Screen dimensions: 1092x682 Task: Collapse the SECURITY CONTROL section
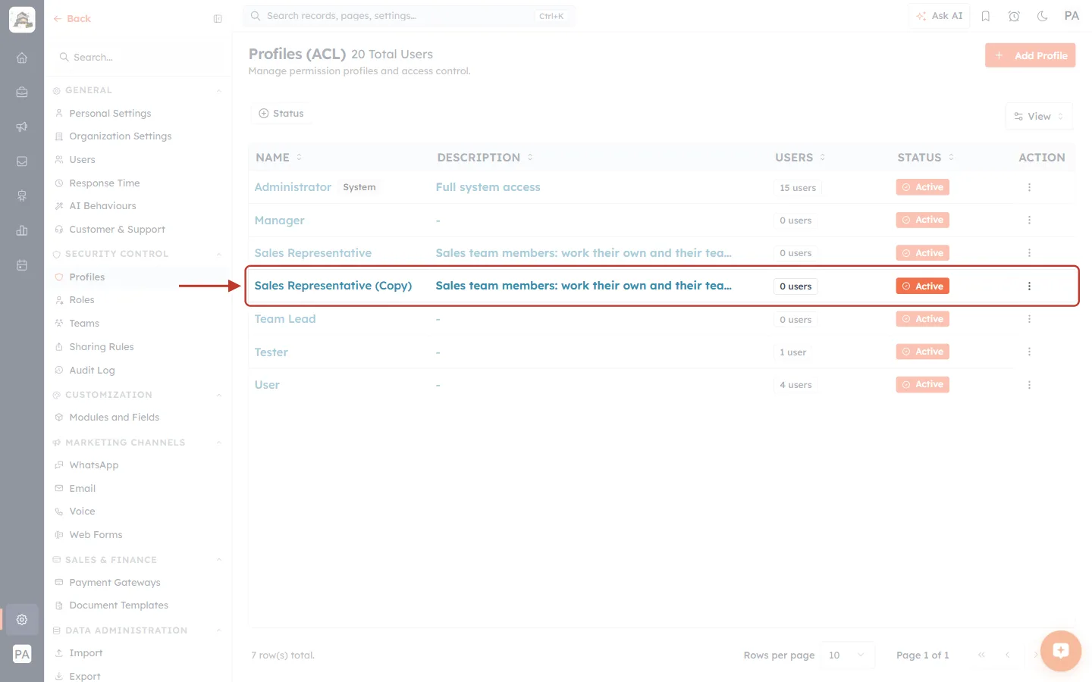pos(218,255)
